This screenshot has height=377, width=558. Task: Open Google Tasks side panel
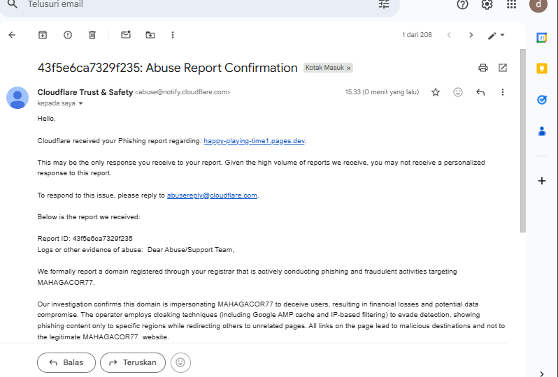tap(542, 100)
